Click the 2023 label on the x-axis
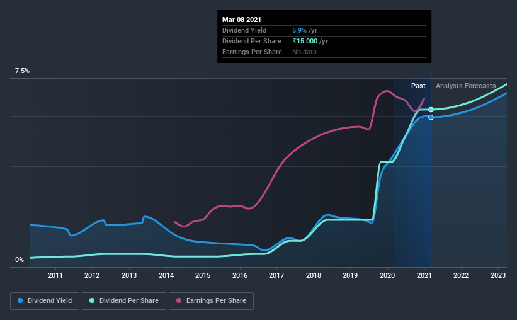The height and width of the screenshot is (320, 517). [497, 275]
